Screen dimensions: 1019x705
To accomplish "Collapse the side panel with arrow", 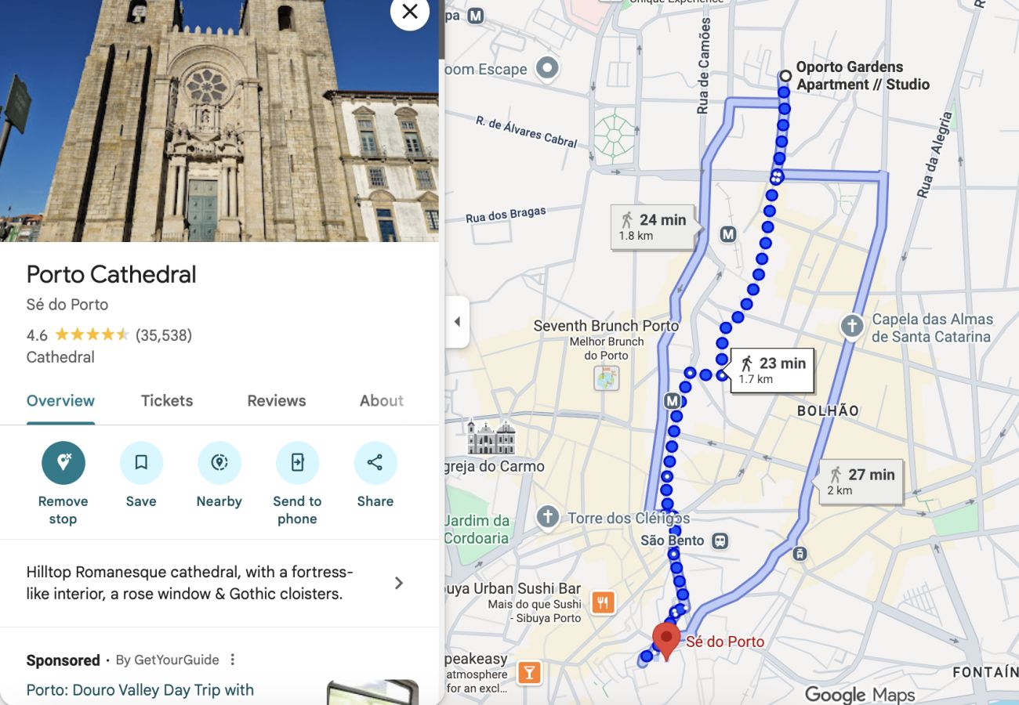I will 457,322.
